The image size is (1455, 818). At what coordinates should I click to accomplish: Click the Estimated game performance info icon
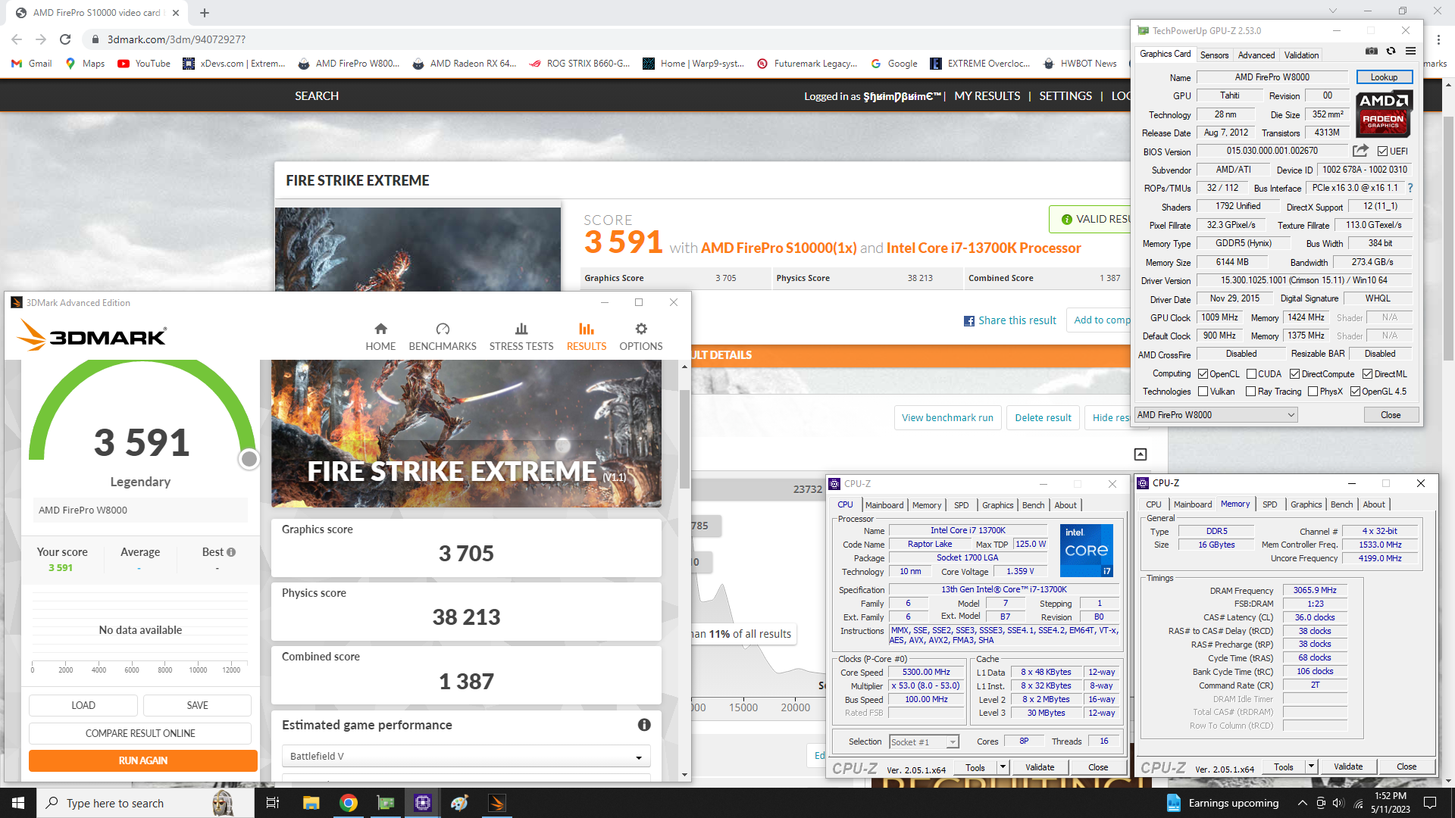644,725
